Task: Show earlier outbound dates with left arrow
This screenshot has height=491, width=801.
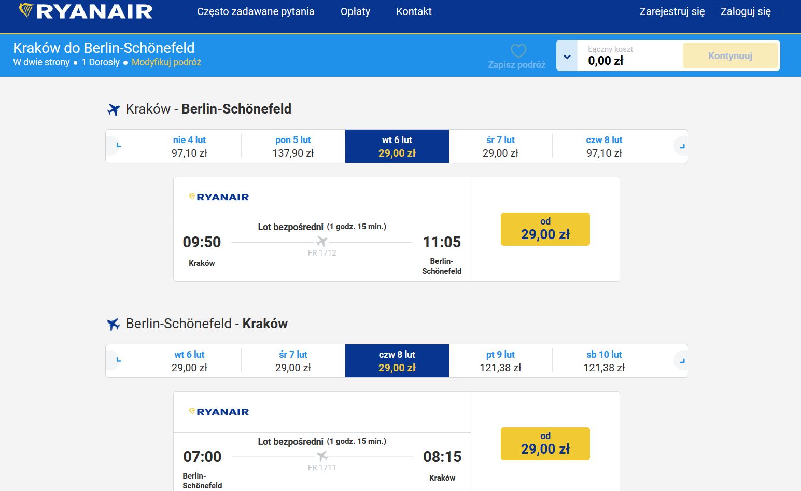Action: click(x=116, y=146)
